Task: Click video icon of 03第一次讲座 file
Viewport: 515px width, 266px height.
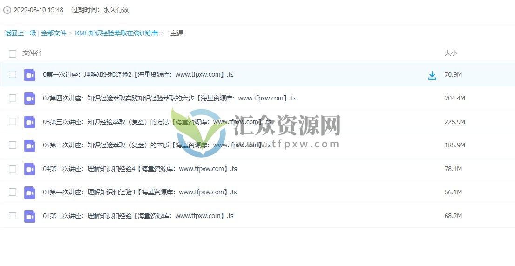Action: [x=30, y=193]
